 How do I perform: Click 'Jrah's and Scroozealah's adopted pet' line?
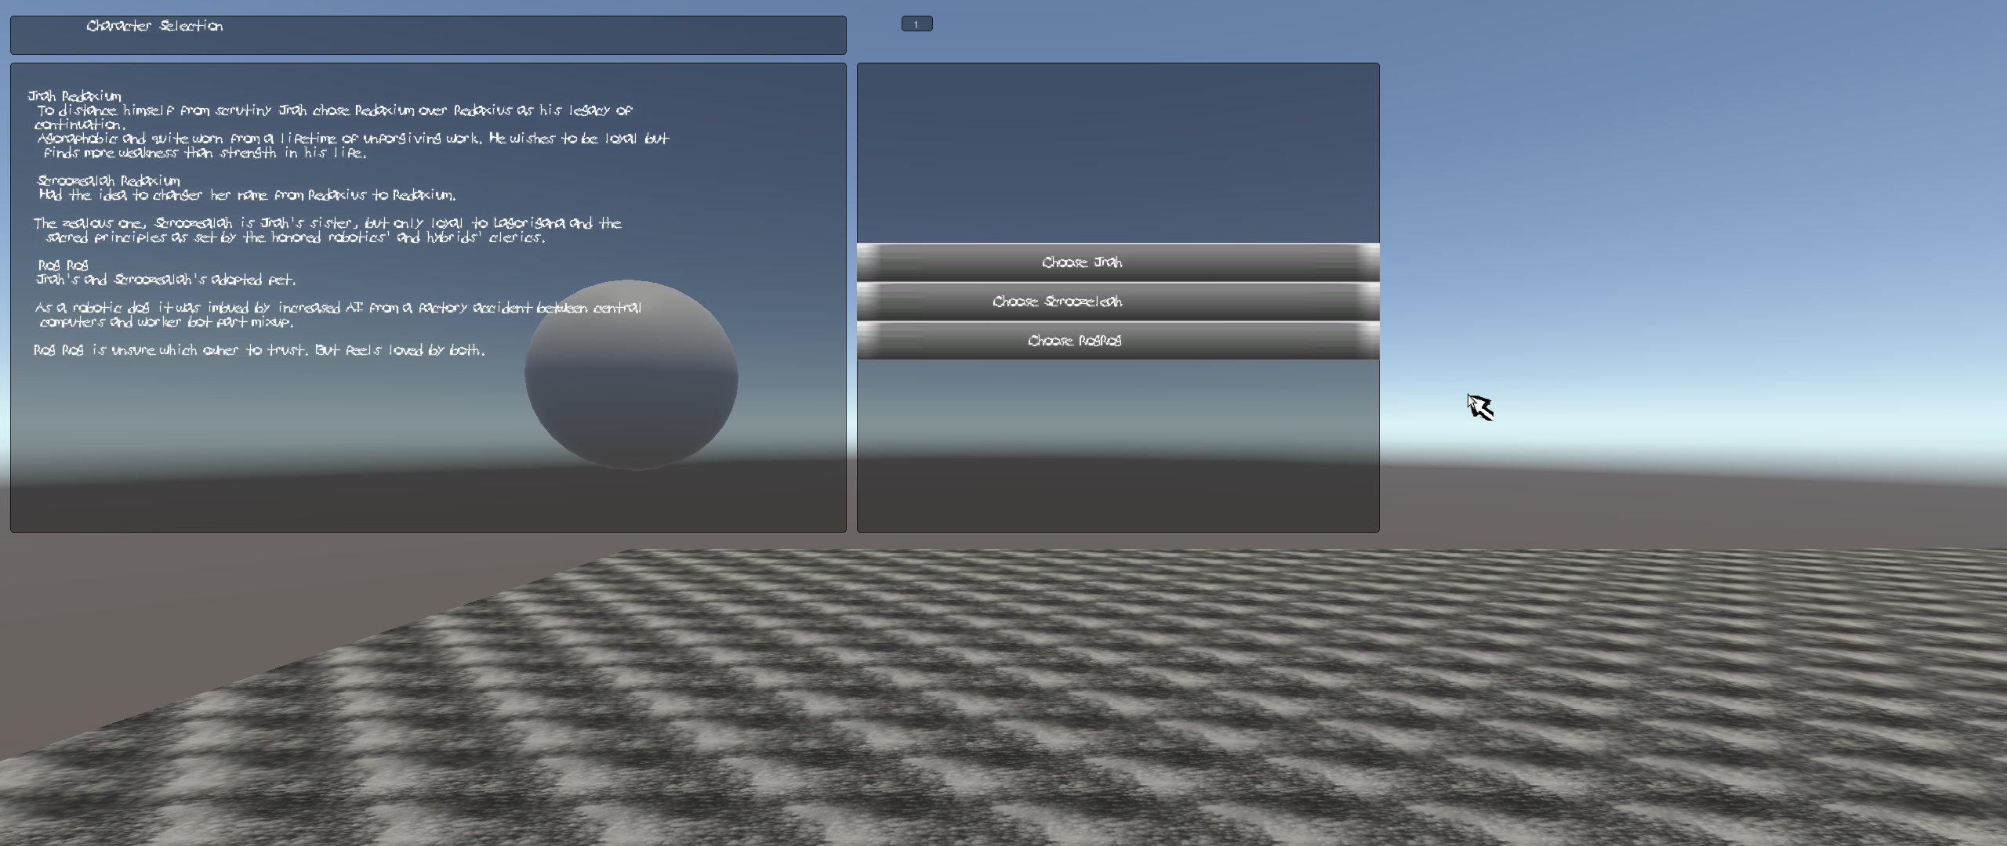pos(166,280)
